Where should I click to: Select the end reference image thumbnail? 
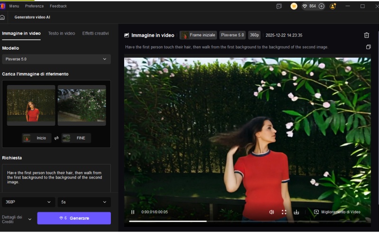(x=81, y=105)
